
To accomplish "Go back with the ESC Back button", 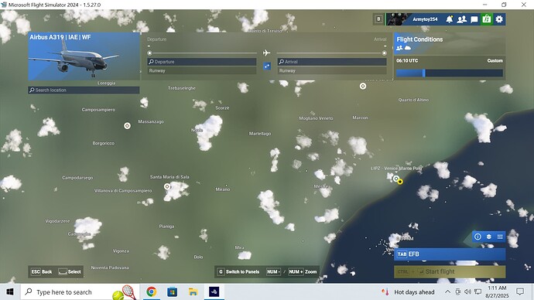I will [42, 271].
